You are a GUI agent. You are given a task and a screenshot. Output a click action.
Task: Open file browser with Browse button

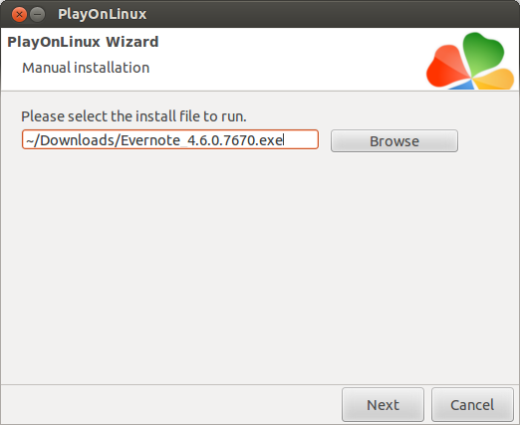click(x=394, y=141)
